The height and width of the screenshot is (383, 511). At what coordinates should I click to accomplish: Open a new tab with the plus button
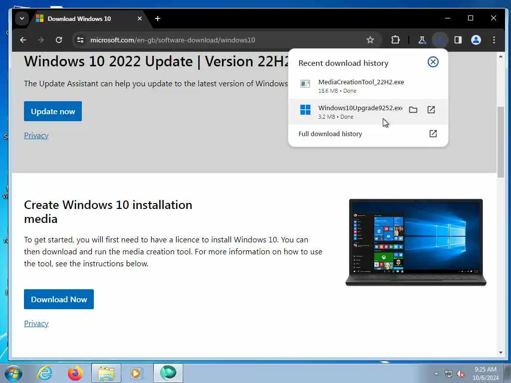coord(158,18)
